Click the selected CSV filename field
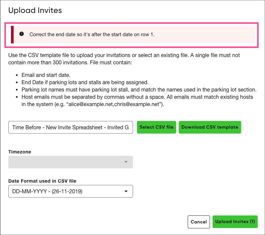Image resolution: width=265 pixels, height=235 pixels. (70, 127)
